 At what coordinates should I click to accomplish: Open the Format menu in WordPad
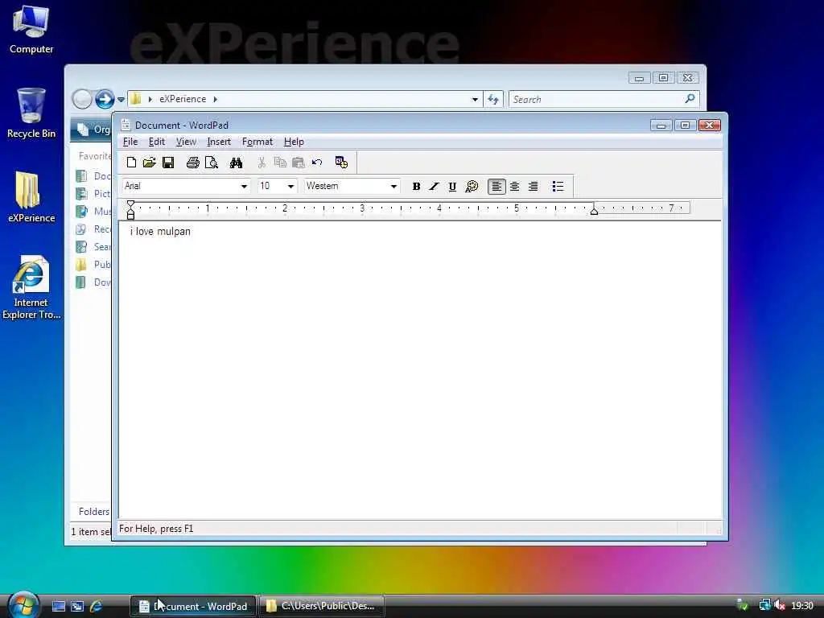click(257, 142)
